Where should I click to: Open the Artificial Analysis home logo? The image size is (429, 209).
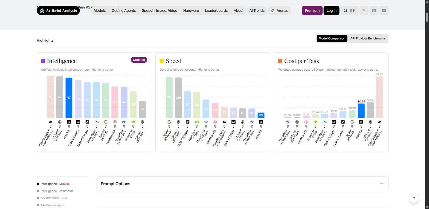coord(58,11)
